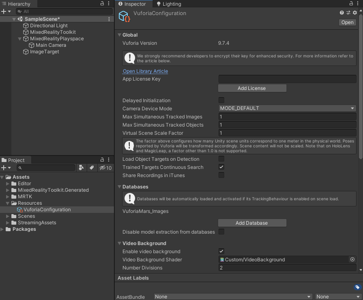
Task: Open SampleScene context menu dots
Action: [109, 19]
